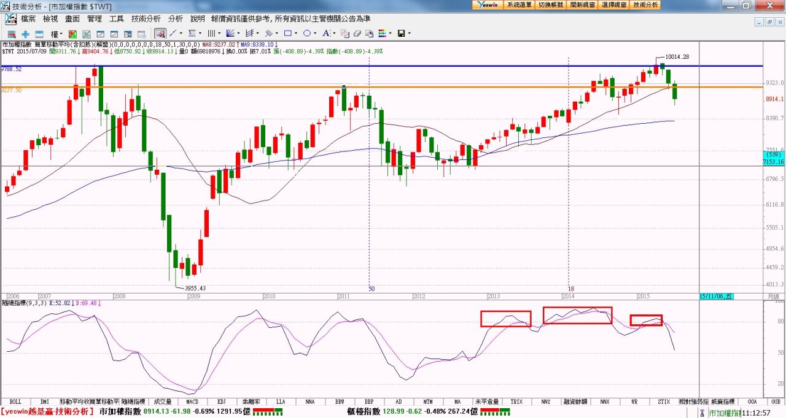Select the Fibonacci fan lines tool
Viewport: 786px width, 418px height.
pos(231,33)
